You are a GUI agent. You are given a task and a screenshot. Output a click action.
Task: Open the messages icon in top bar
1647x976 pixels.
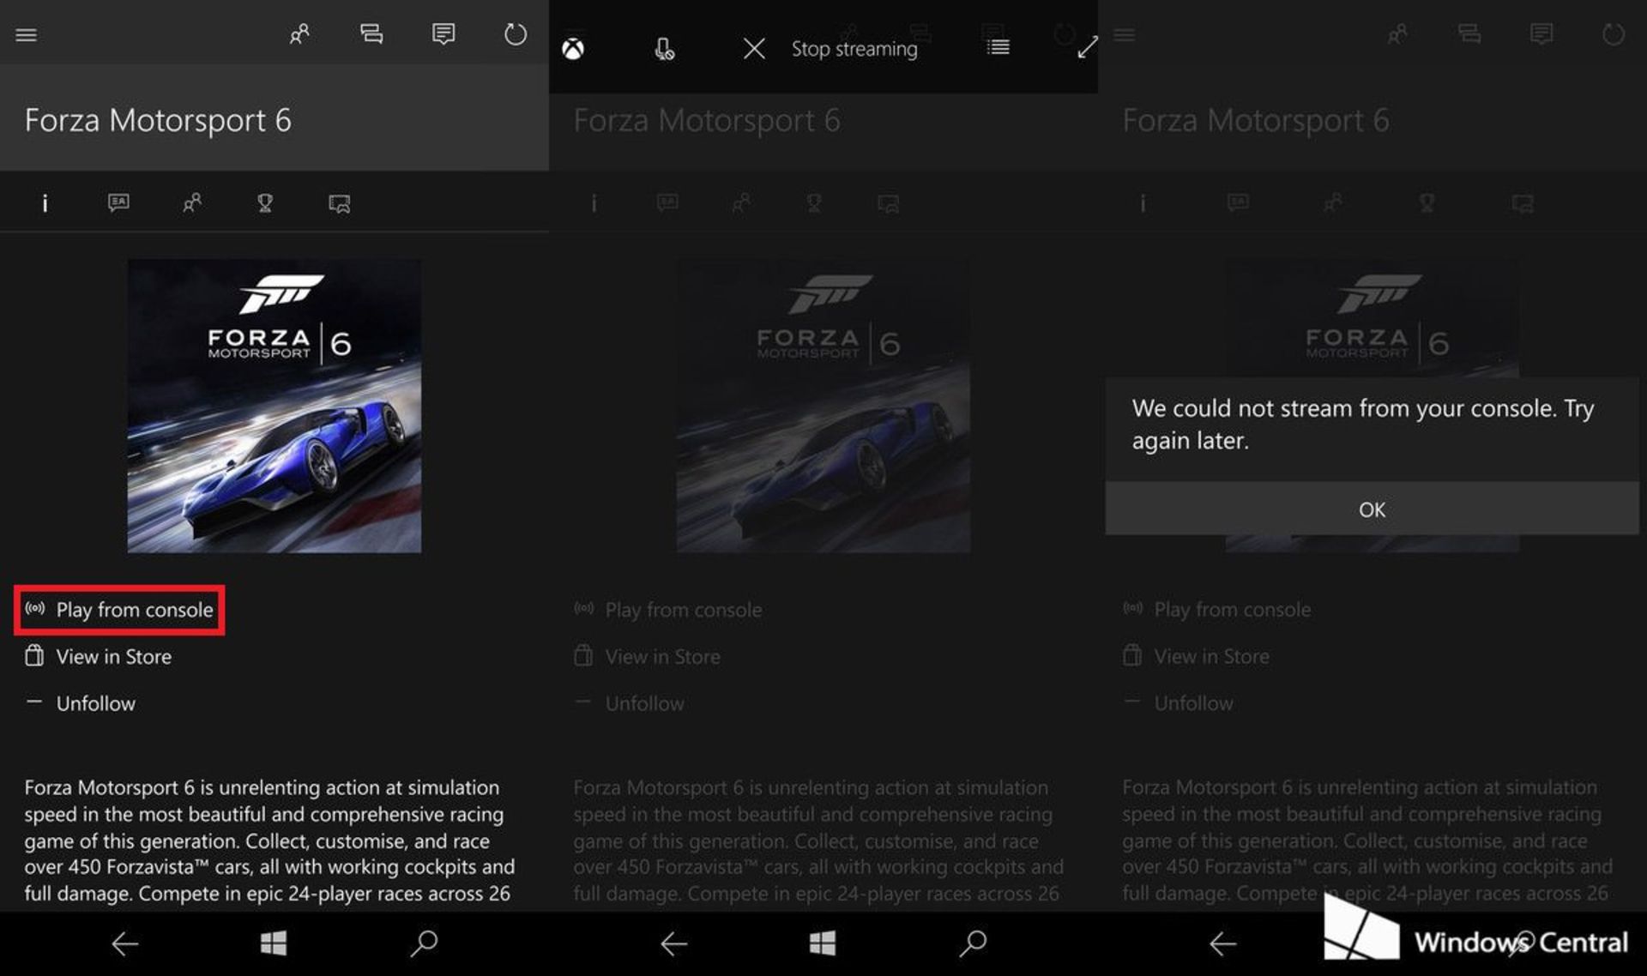click(x=443, y=34)
